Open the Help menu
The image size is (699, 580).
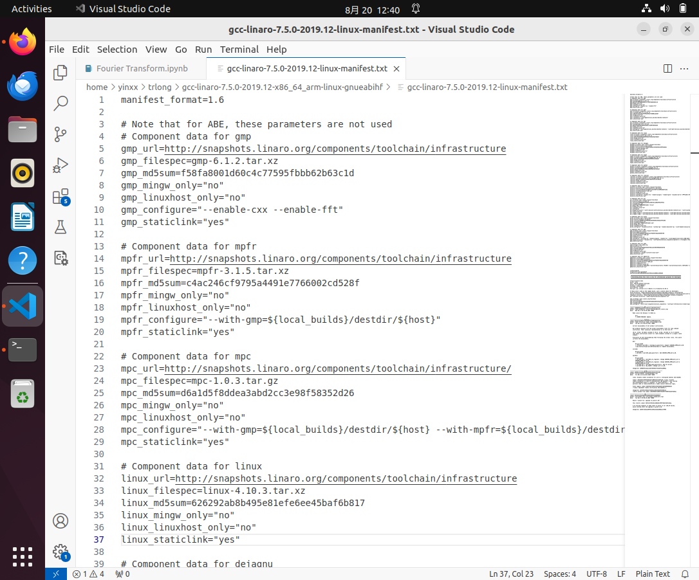click(x=276, y=50)
